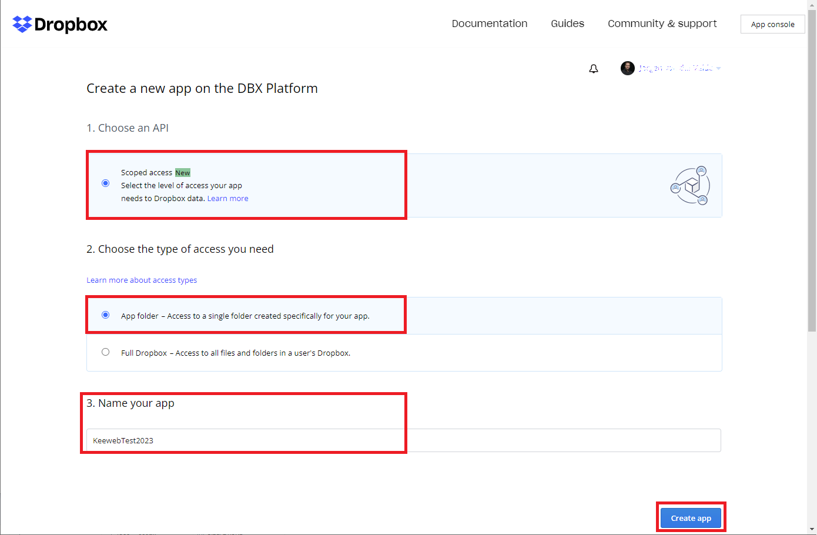Click the scrollbar up arrow
Viewport: 817px width, 535px height.
click(812, 5)
